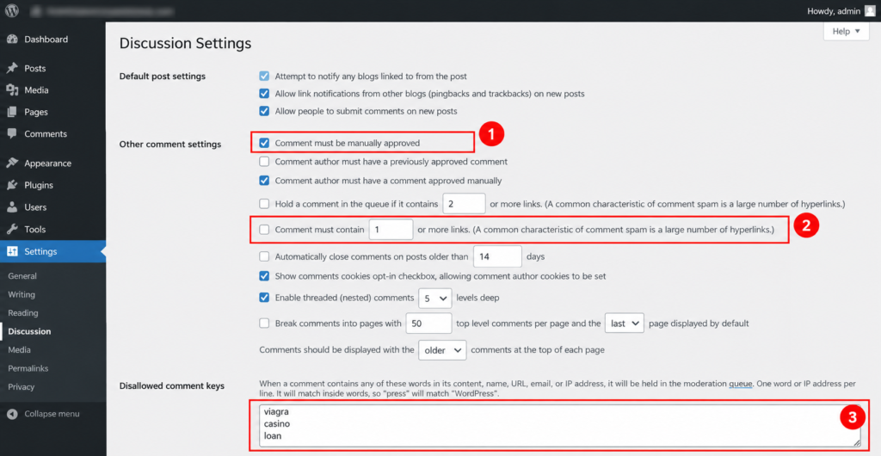Click the 'Comment must contain' number field
This screenshot has width=881, height=456.
point(391,230)
